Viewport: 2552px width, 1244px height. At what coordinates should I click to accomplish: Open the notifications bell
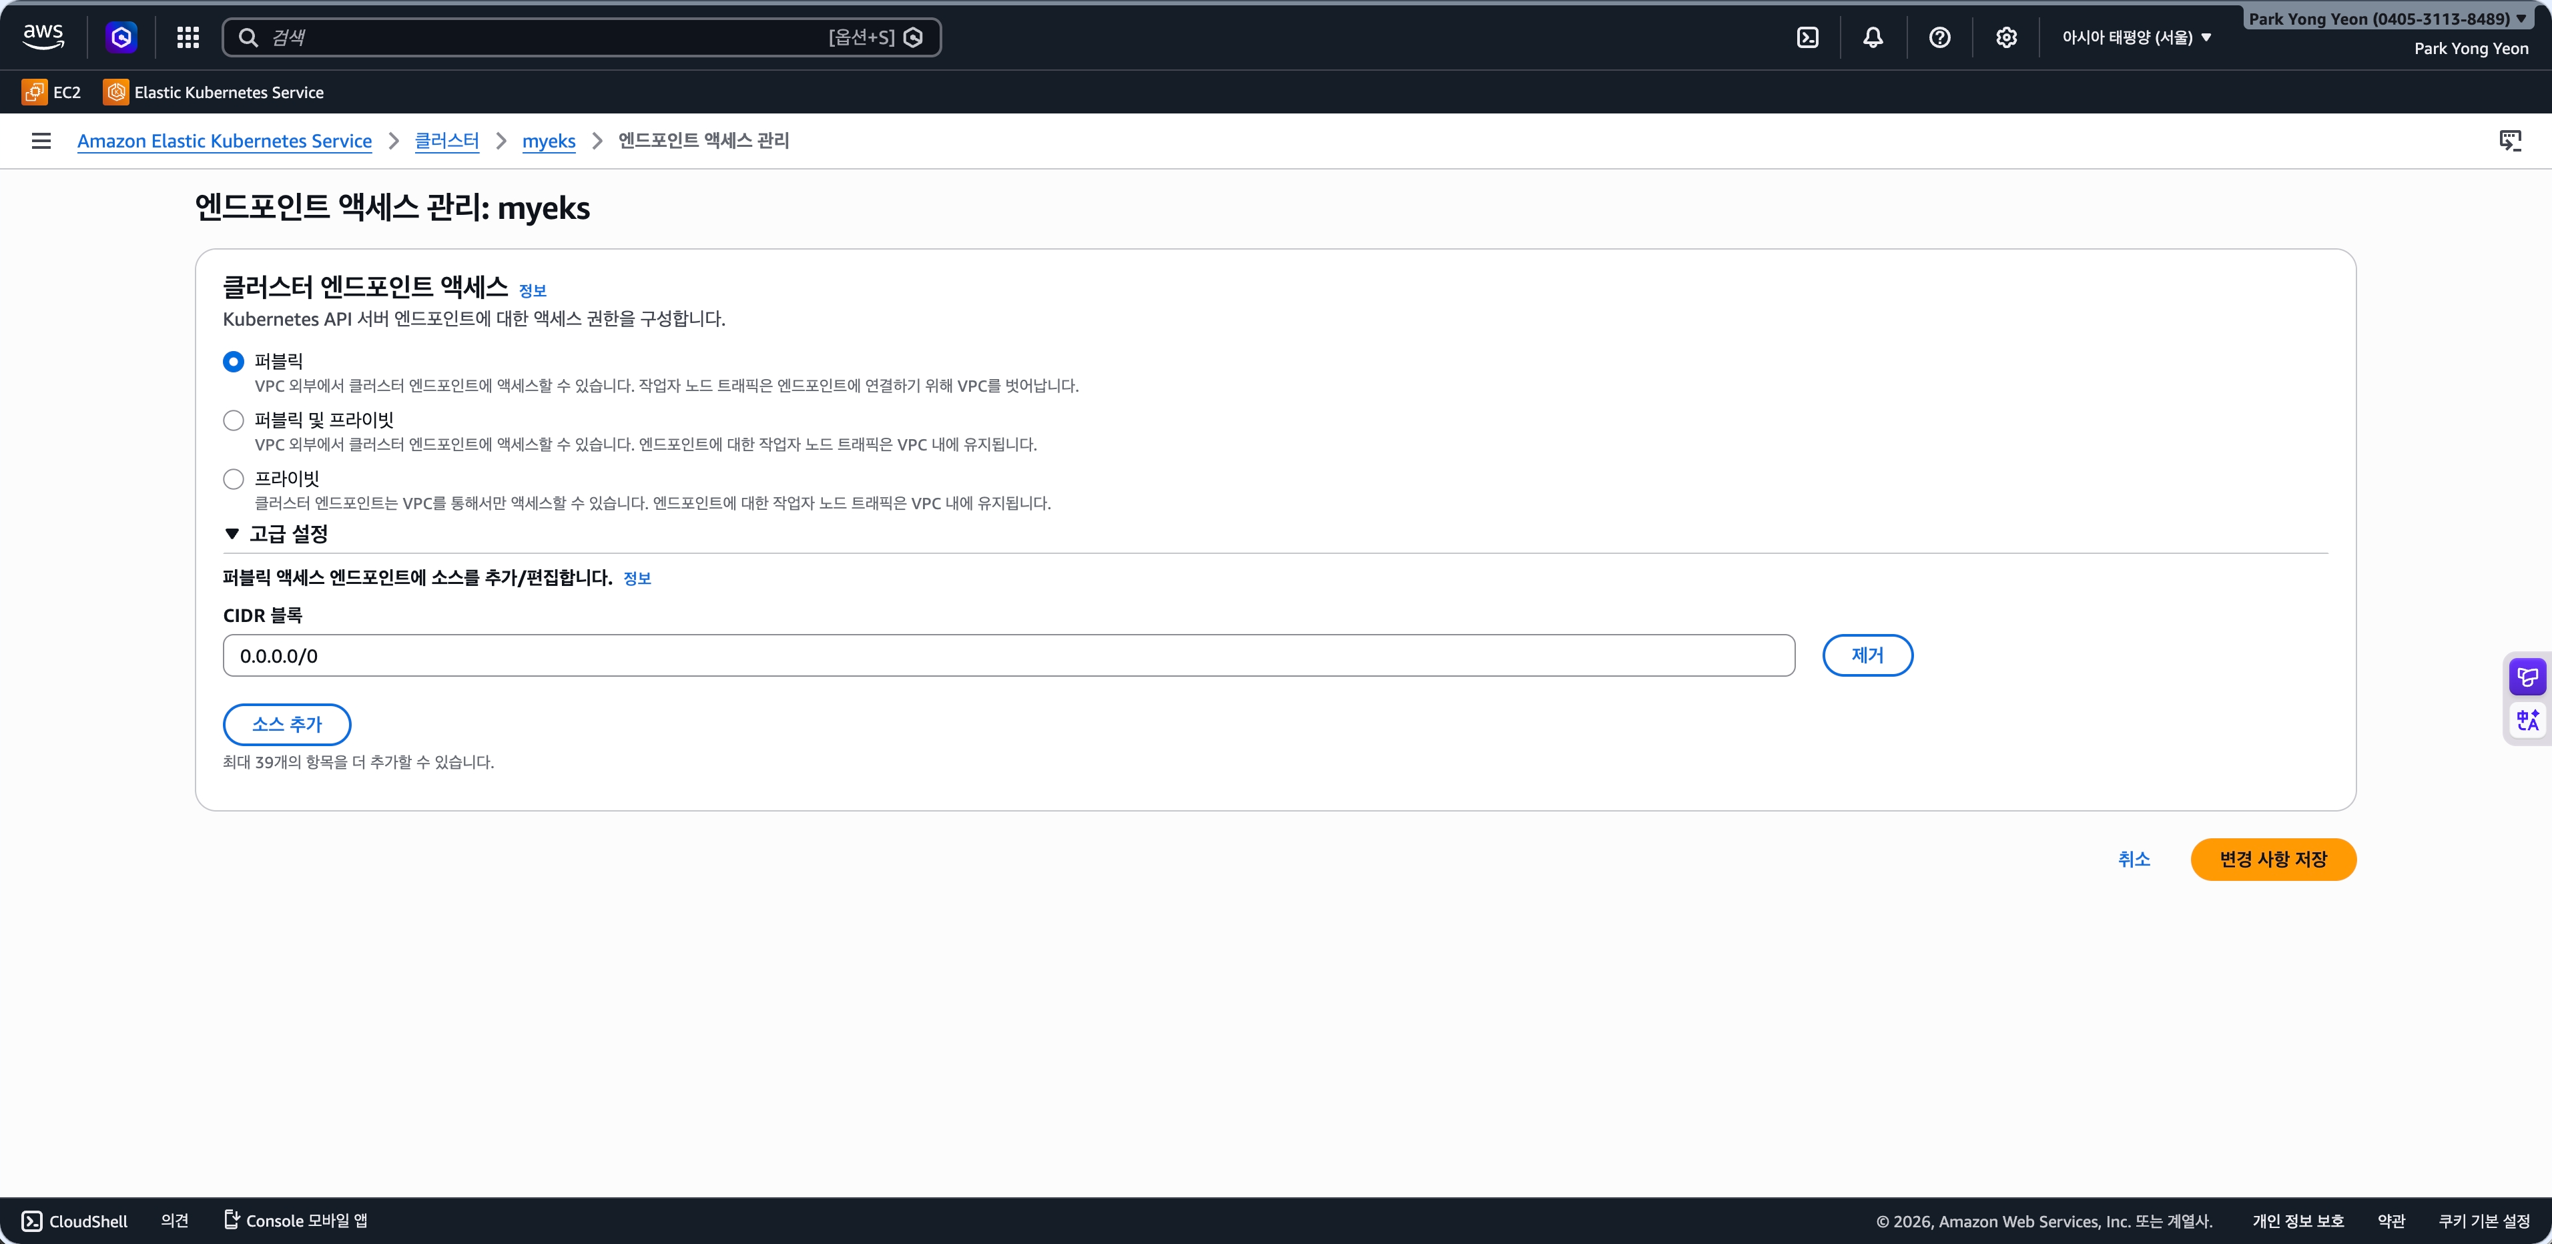tap(1873, 37)
